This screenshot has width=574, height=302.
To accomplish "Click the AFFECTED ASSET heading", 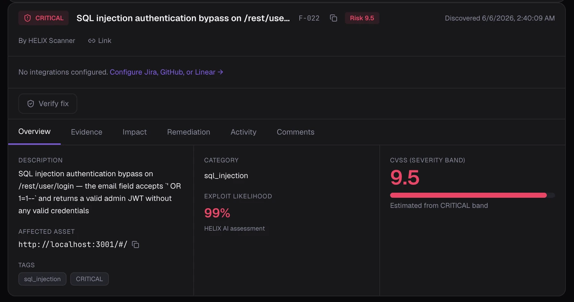I will pyautogui.click(x=47, y=232).
